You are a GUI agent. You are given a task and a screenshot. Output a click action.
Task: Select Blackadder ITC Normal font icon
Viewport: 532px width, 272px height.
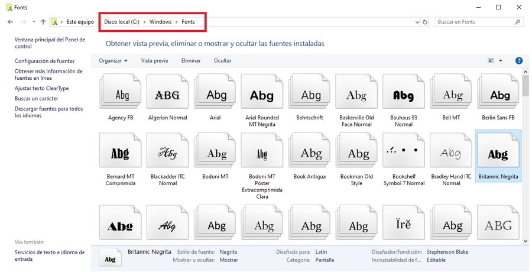168,150
